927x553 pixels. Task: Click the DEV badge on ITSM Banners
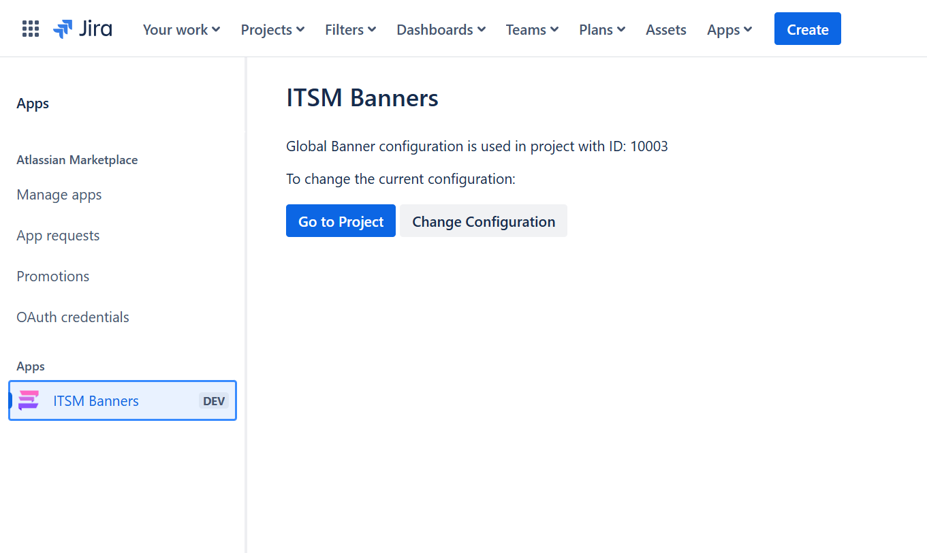[x=213, y=400]
